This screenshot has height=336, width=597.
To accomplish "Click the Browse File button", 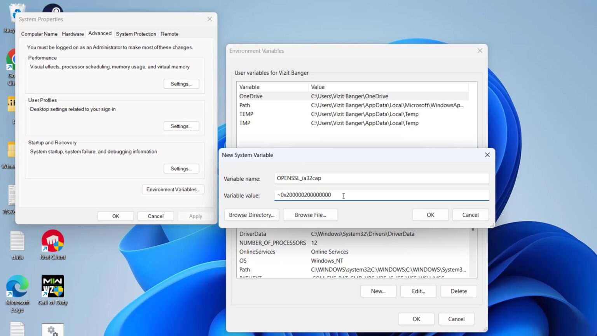I will [310, 215].
